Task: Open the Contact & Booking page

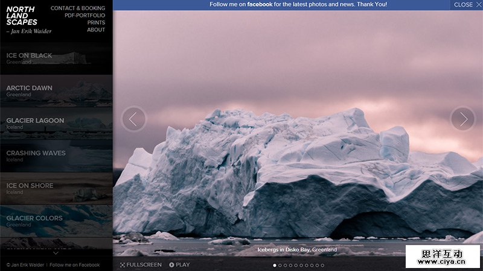Action: [x=78, y=8]
